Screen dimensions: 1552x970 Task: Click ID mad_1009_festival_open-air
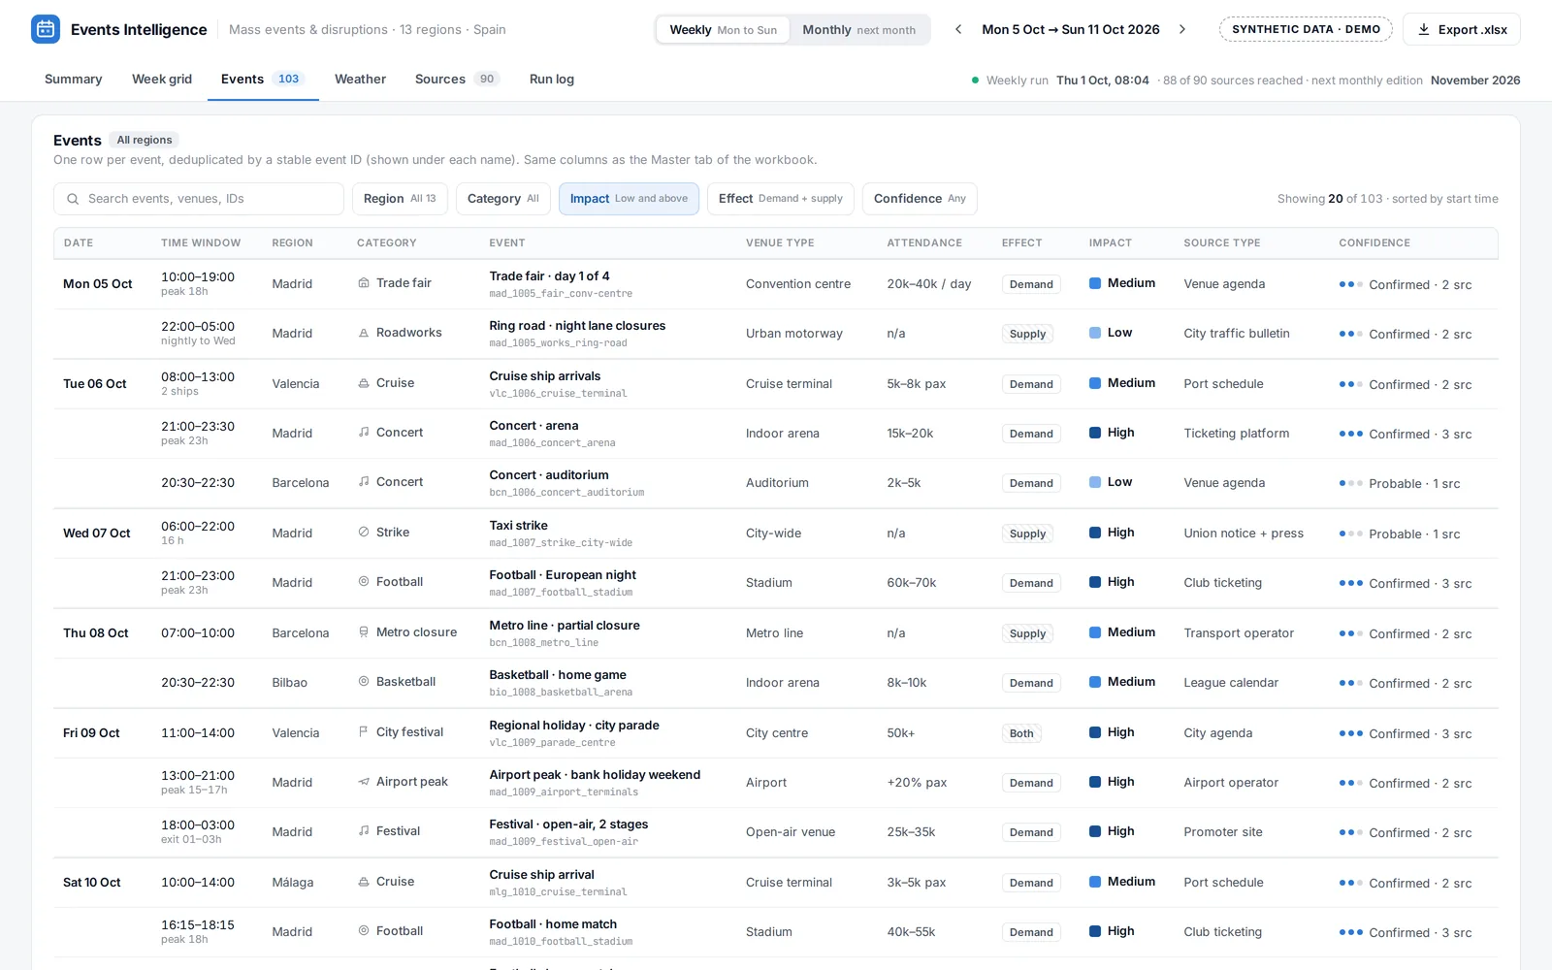[x=564, y=842]
